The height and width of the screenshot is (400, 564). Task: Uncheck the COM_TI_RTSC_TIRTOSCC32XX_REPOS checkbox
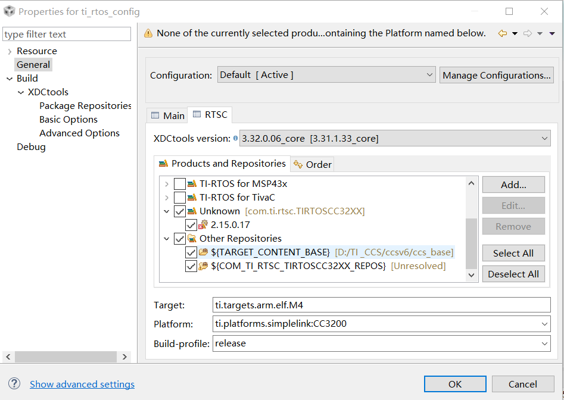[x=191, y=266]
